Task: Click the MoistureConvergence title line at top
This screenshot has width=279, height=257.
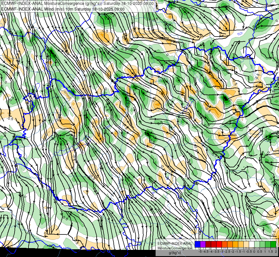Action: [x=77, y=3]
